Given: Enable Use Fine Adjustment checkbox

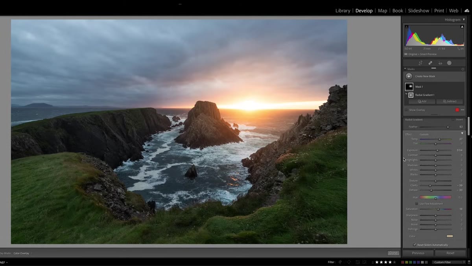Looking at the screenshot, I should [417, 204].
